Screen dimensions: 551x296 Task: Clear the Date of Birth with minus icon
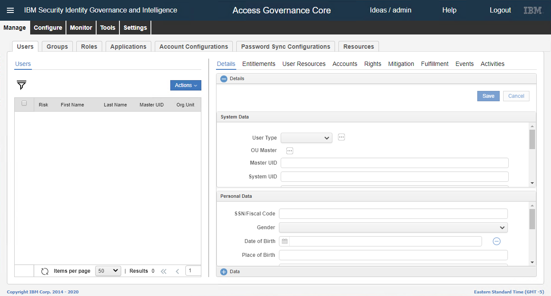[x=496, y=241]
